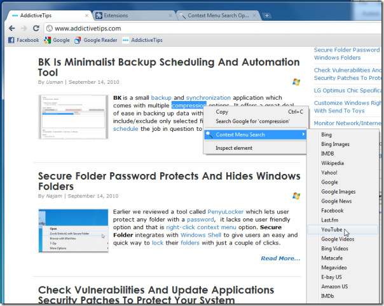Click the Read More... link
The image size is (384, 306).
click(x=280, y=258)
